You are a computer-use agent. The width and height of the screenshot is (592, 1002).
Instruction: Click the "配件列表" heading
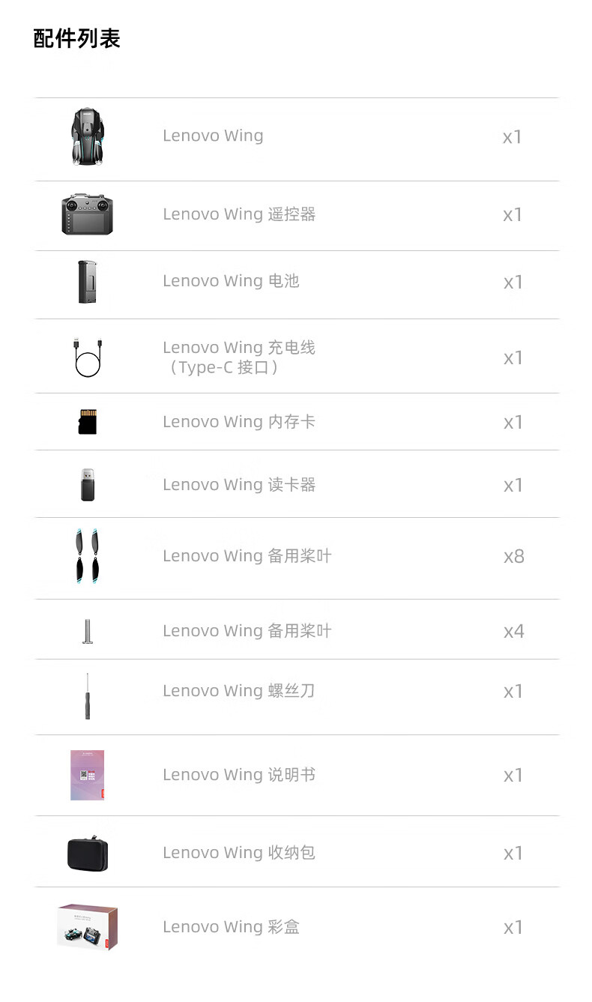tap(77, 39)
